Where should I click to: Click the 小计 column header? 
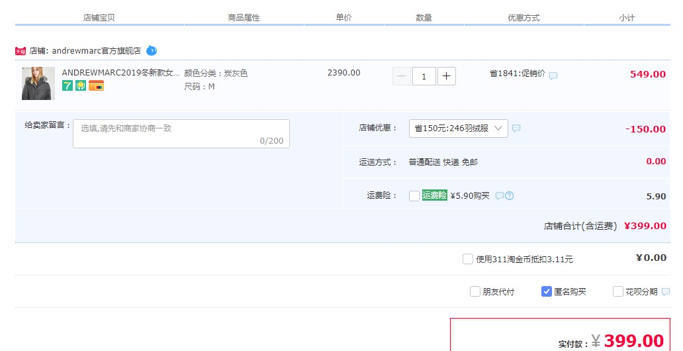[627, 18]
